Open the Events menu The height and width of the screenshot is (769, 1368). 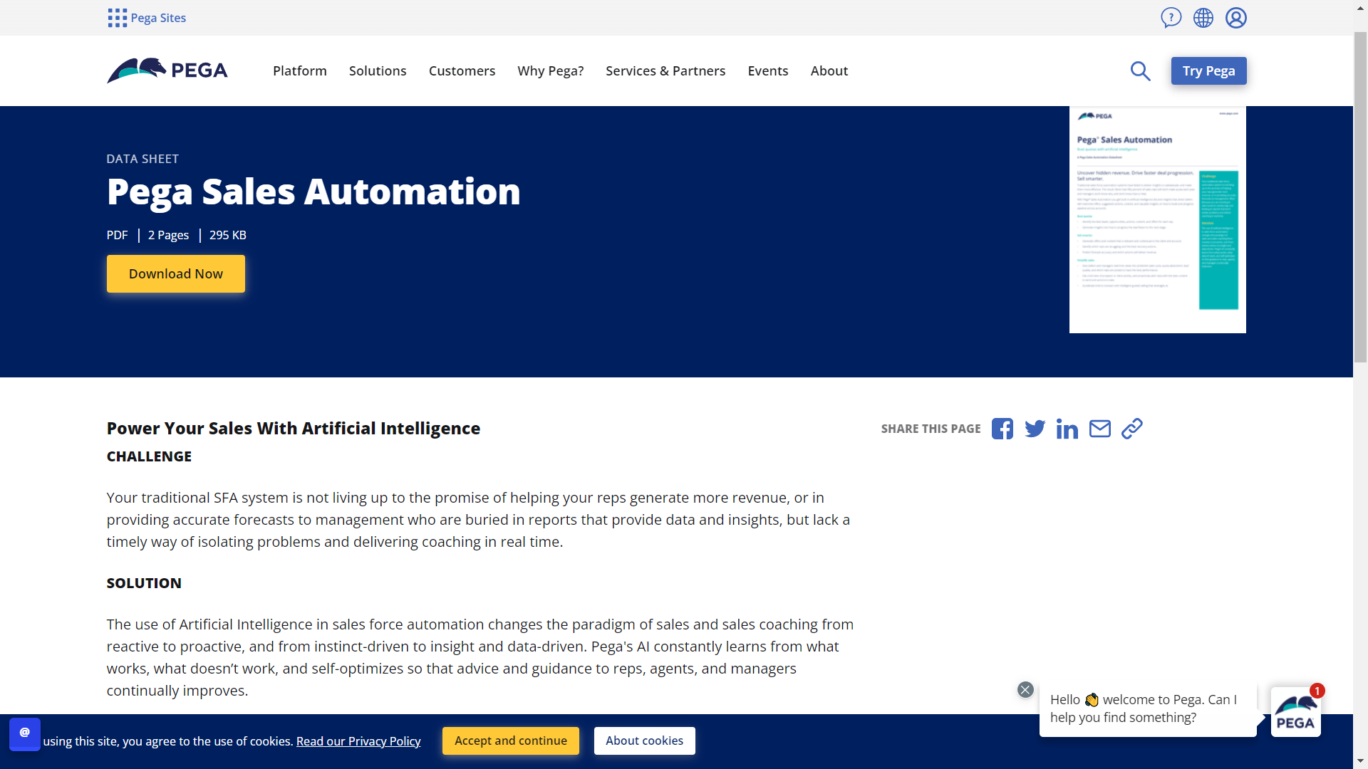tap(768, 70)
